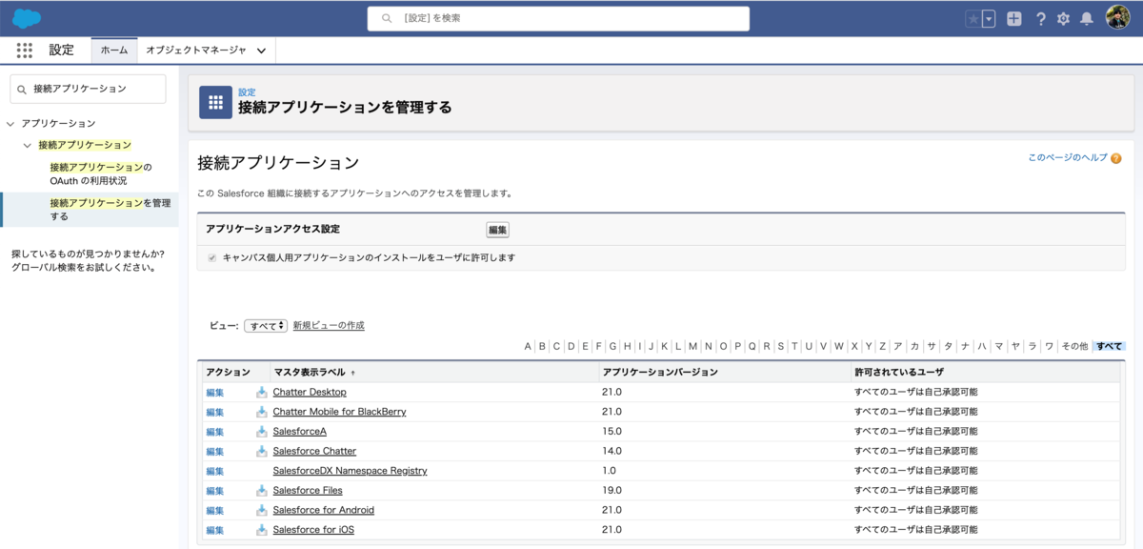Click the 新規ビューの作成 link

(x=329, y=325)
